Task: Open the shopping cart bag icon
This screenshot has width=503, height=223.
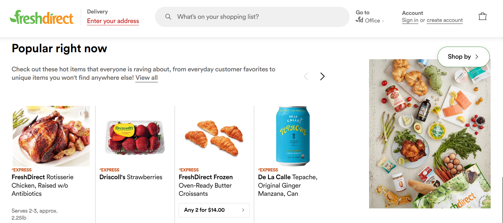Action: [483, 16]
